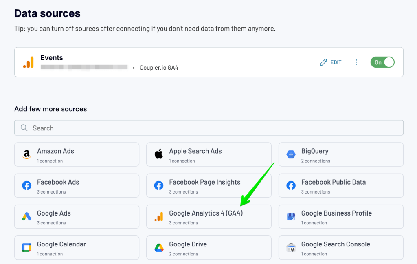Choose the BigQuery source card

(x=341, y=154)
